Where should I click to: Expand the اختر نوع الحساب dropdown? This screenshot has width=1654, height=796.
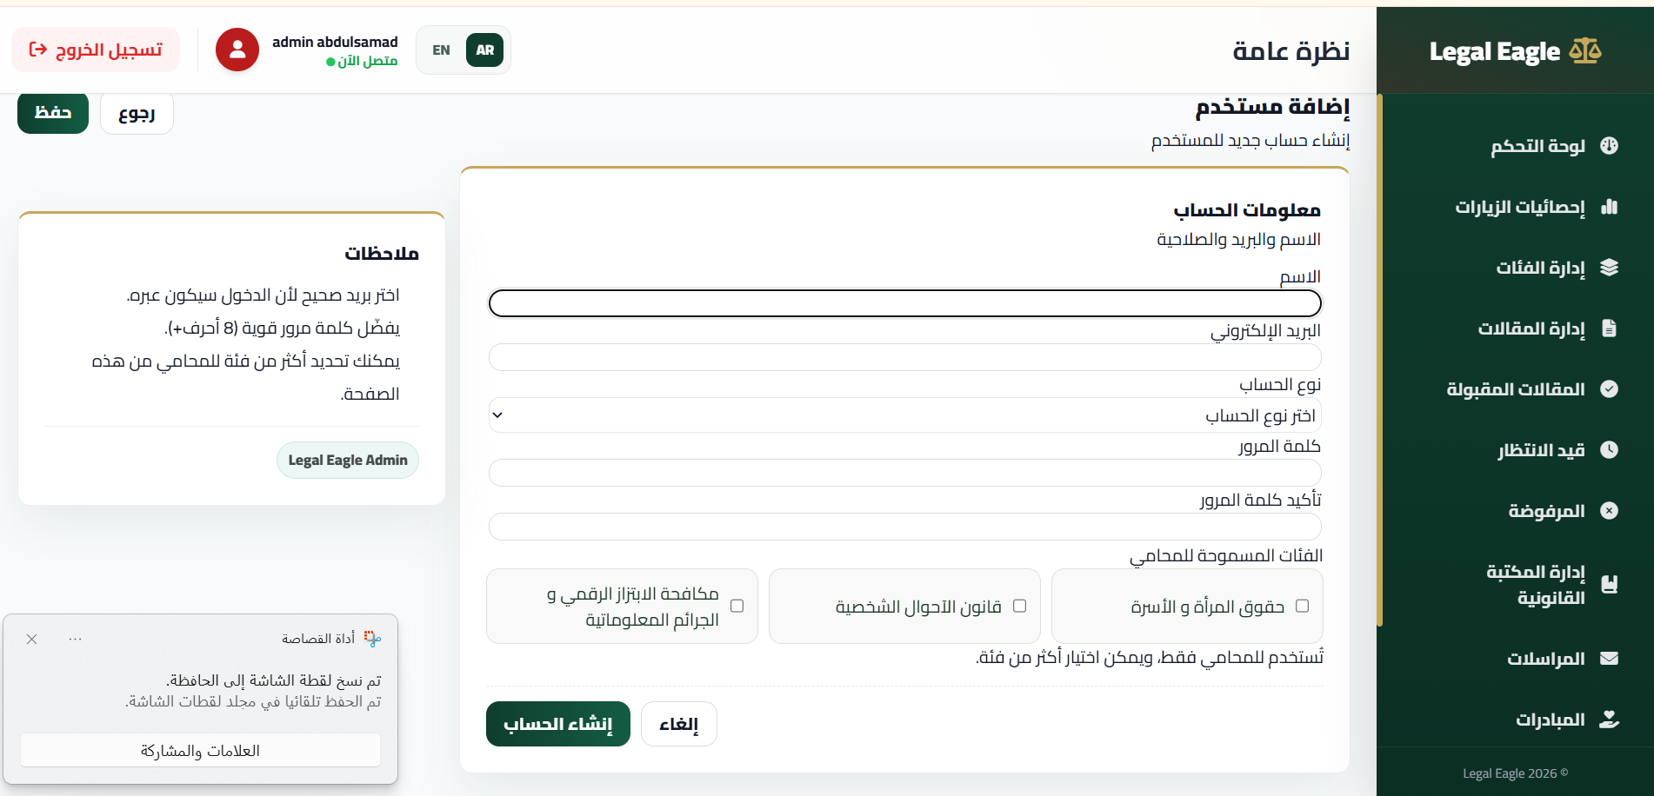pos(904,415)
